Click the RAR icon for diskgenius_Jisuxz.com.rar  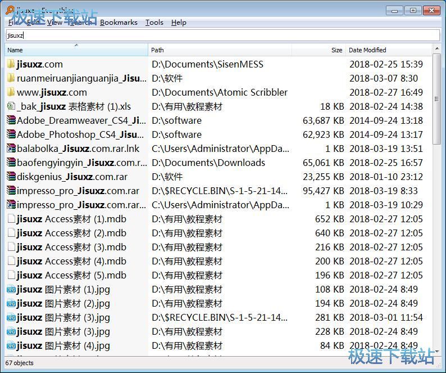pos(11,177)
